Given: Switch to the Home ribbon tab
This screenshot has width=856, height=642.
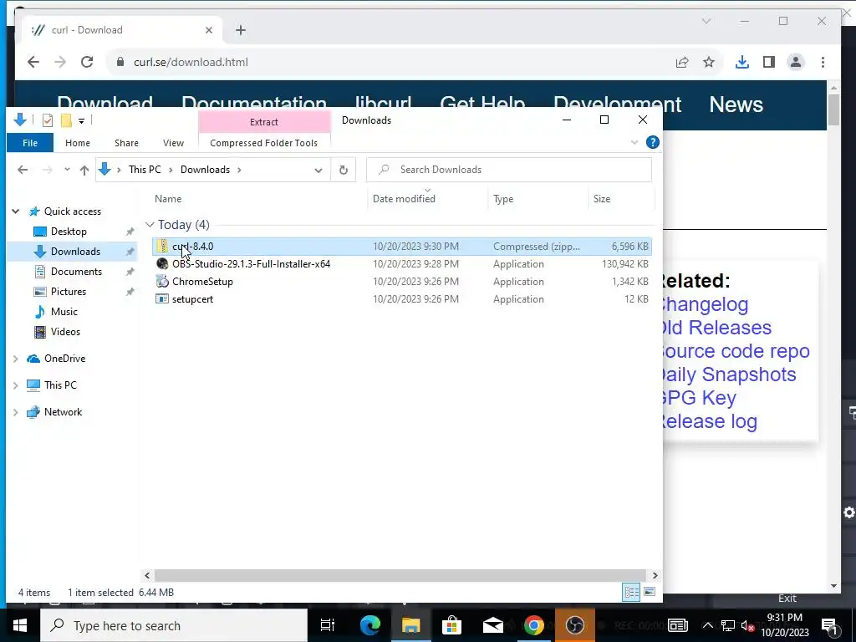Looking at the screenshot, I should [x=78, y=143].
